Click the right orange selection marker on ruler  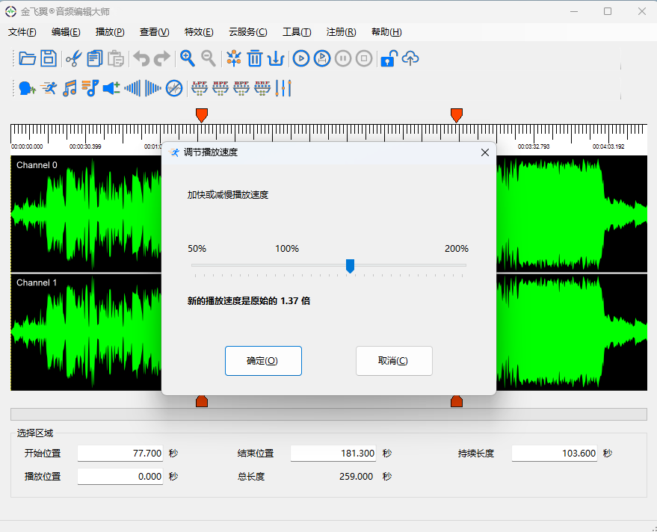coord(457,114)
